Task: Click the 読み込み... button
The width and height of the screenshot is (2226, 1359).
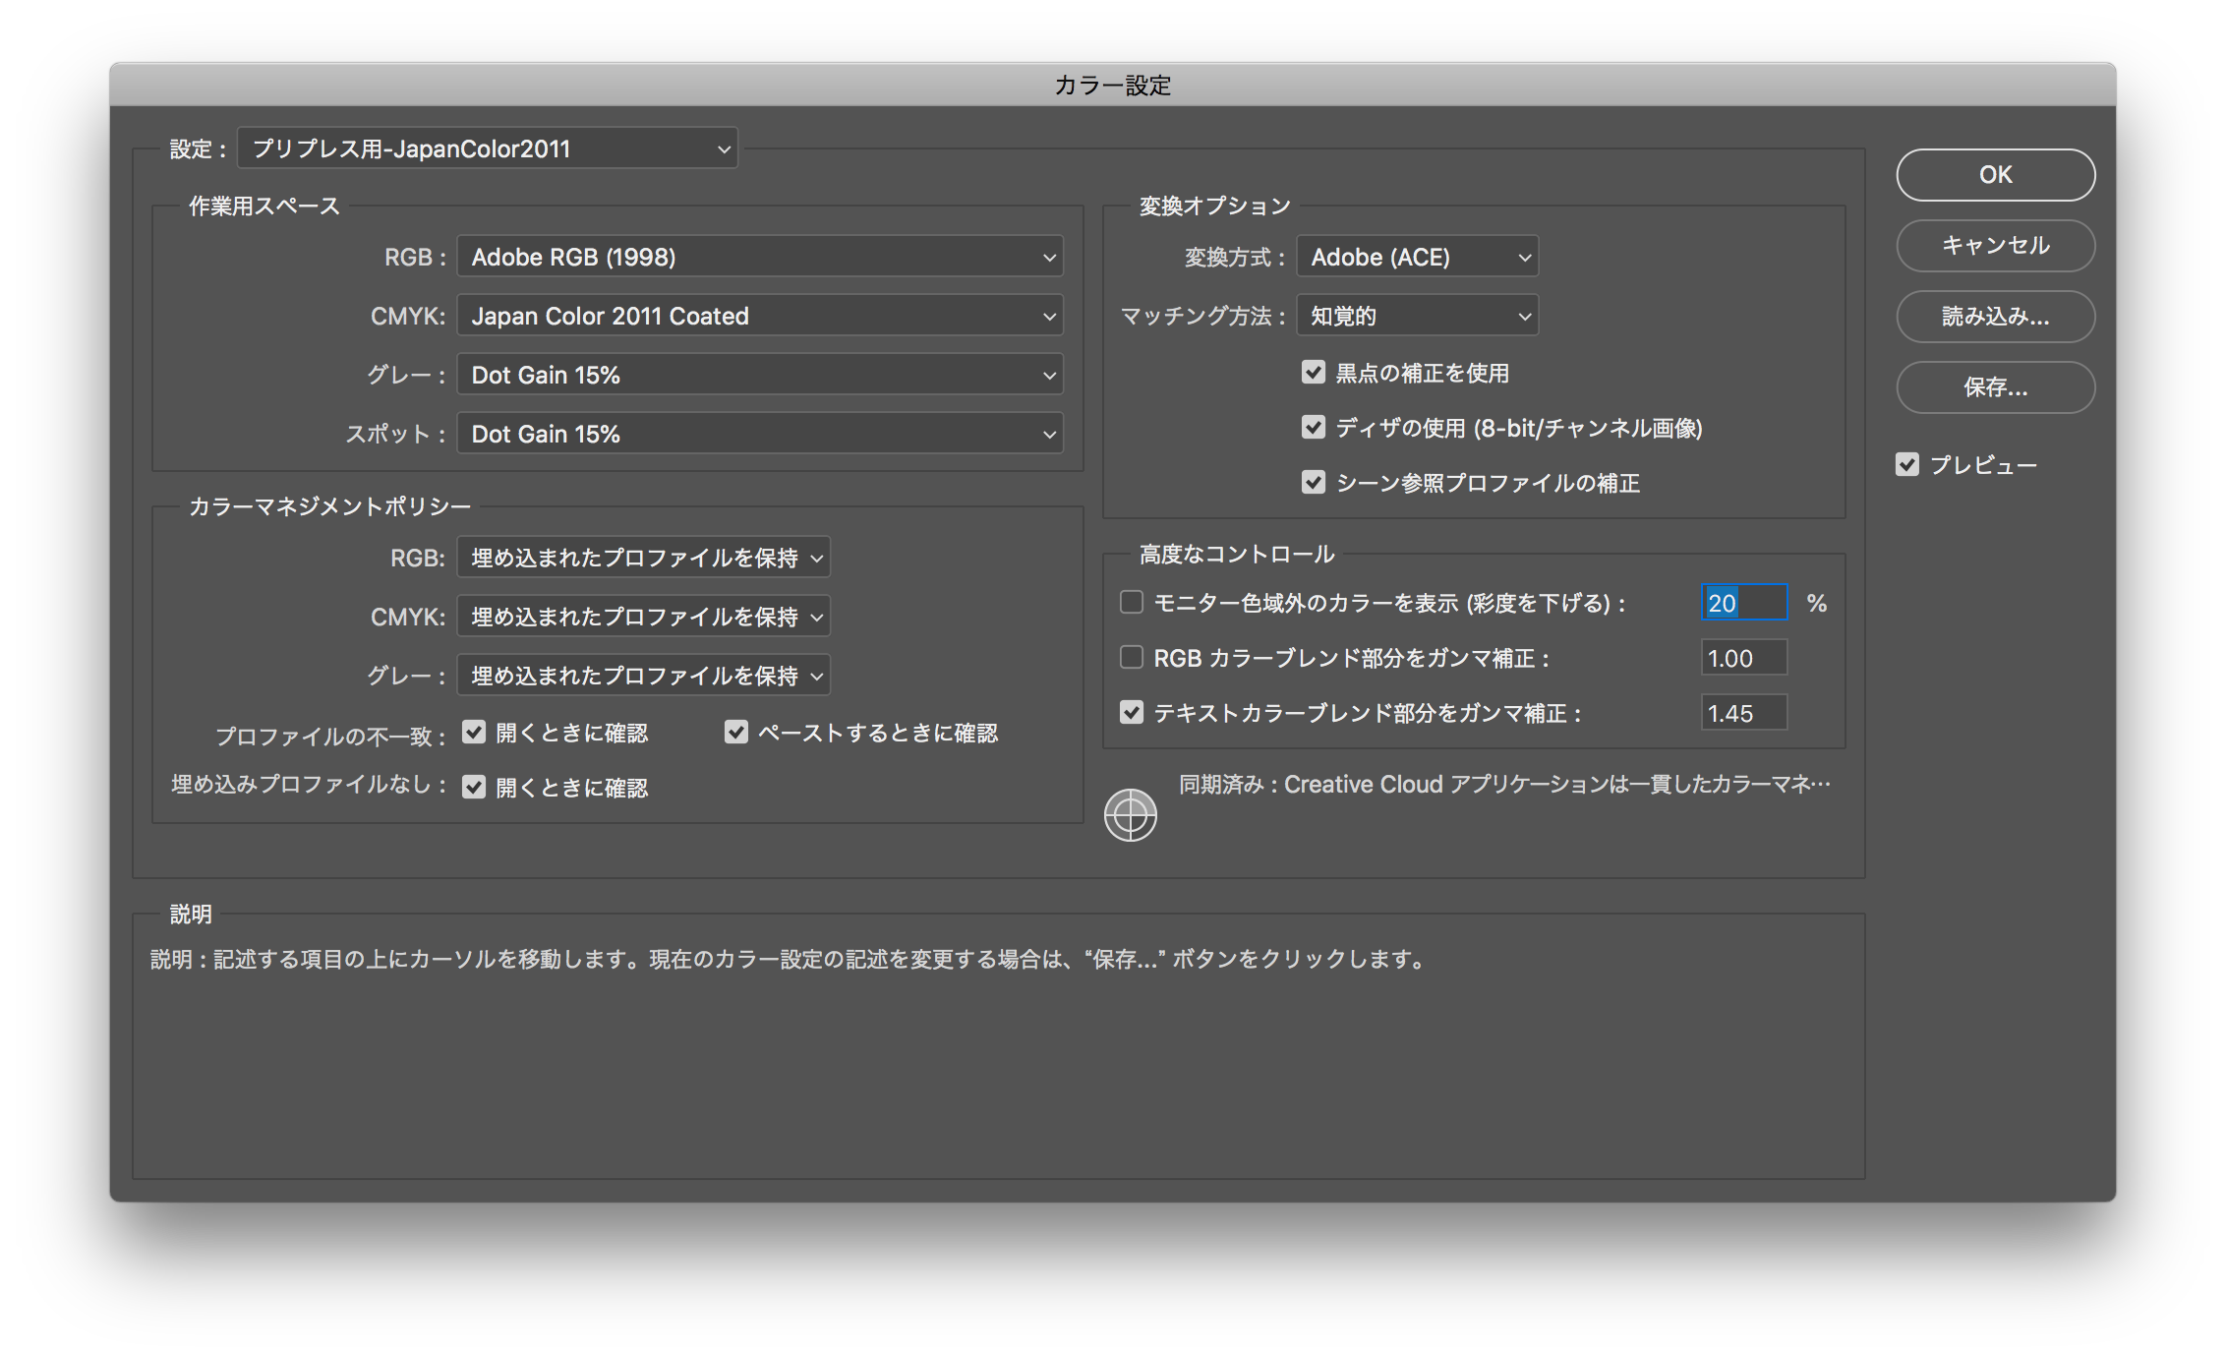Action: [1995, 317]
